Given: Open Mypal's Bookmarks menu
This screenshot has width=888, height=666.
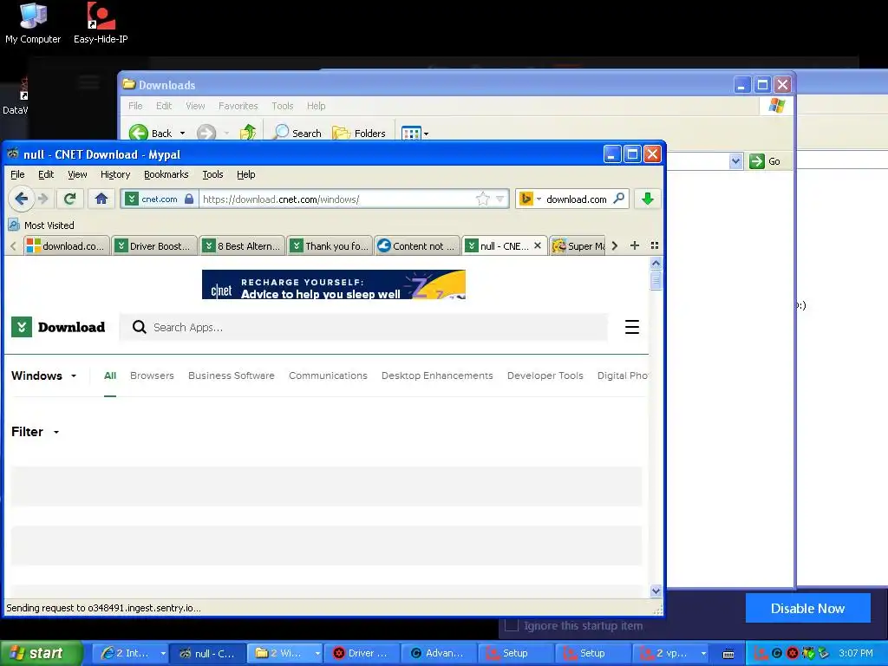Looking at the screenshot, I should pyautogui.click(x=166, y=174).
